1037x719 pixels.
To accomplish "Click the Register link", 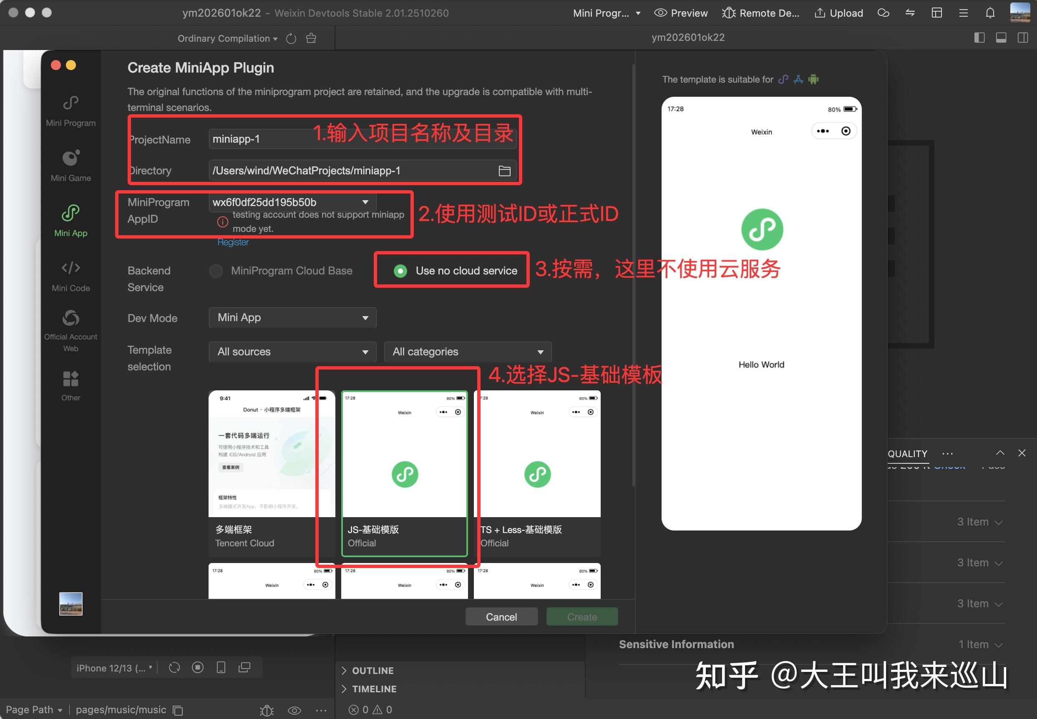I will (233, 242).
